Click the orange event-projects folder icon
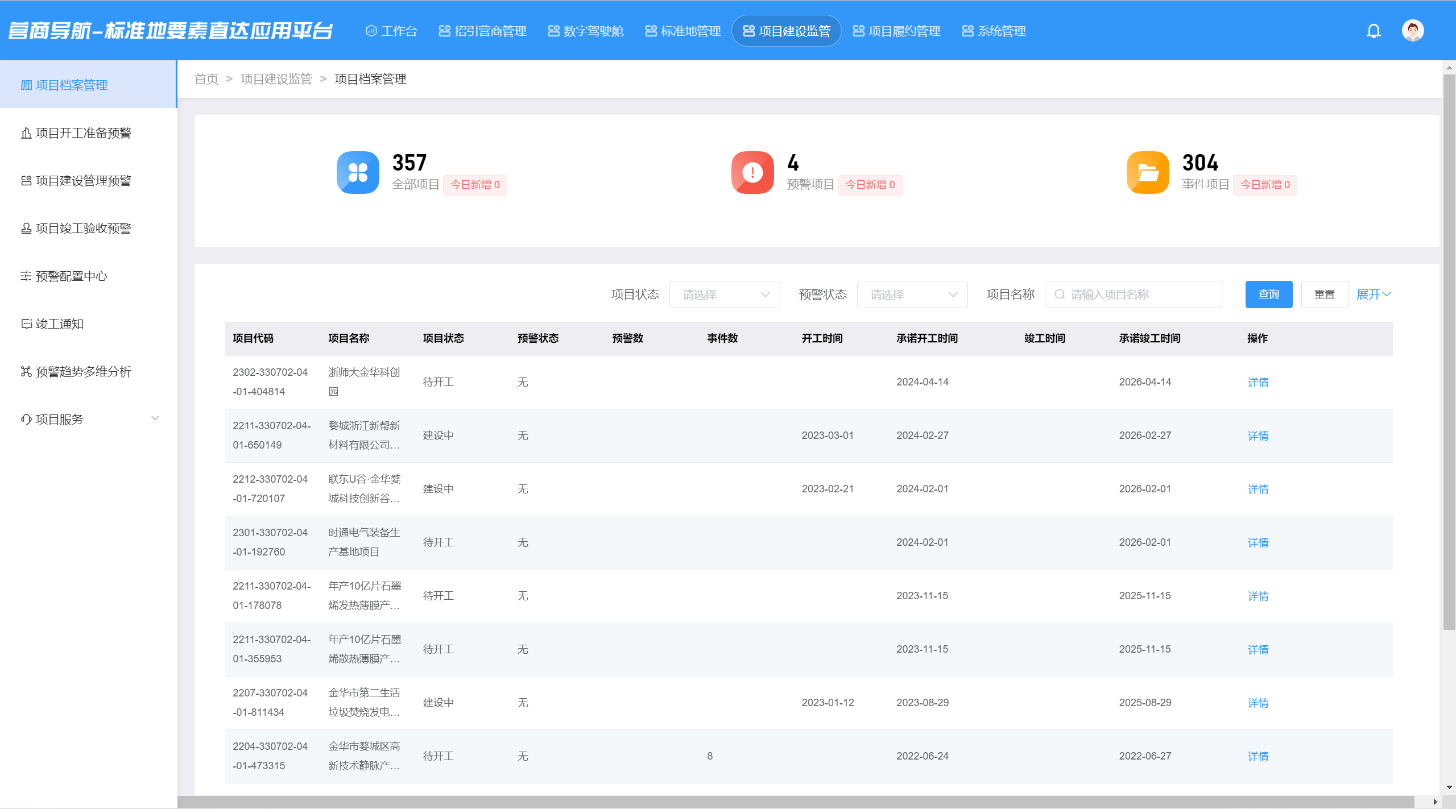 (x=1148, y=172)
